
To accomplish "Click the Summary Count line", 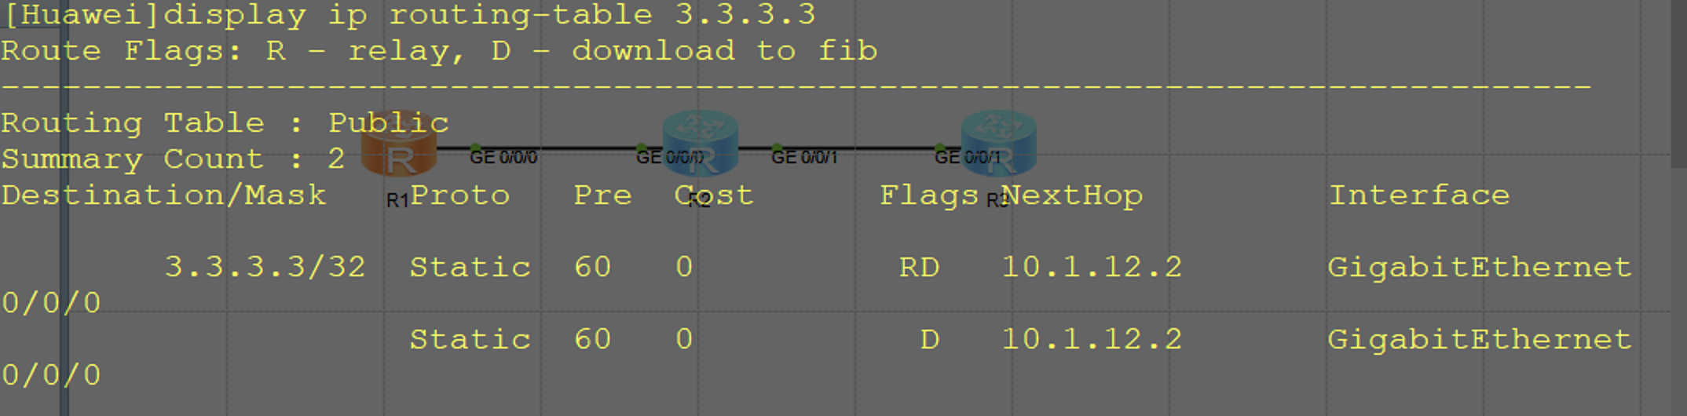I will click(173, 159).
